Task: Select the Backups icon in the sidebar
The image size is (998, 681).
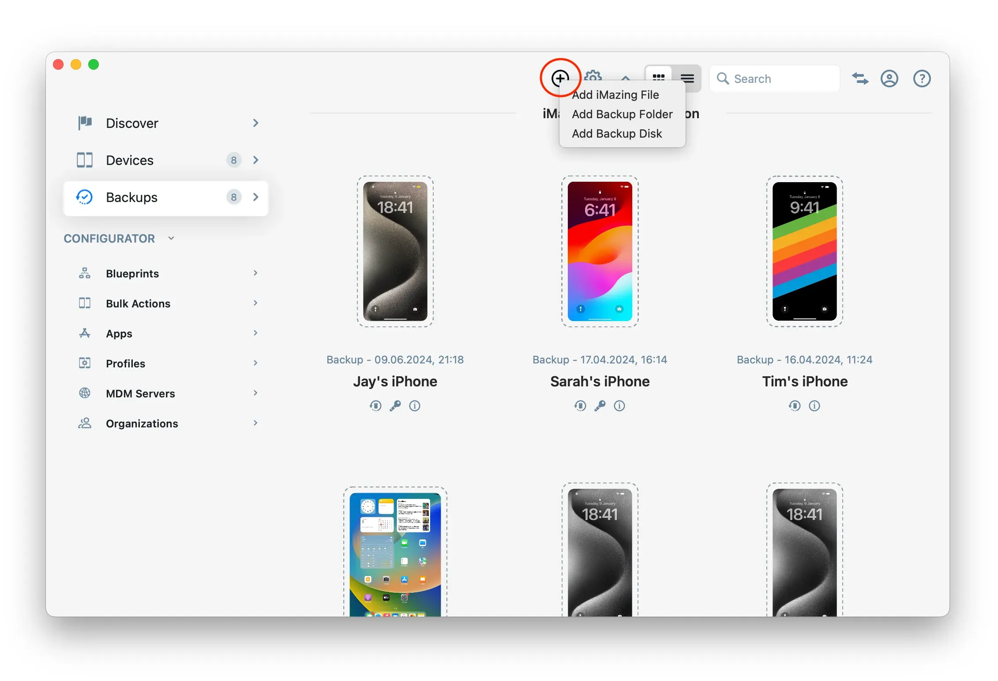Action: point(85,197)
